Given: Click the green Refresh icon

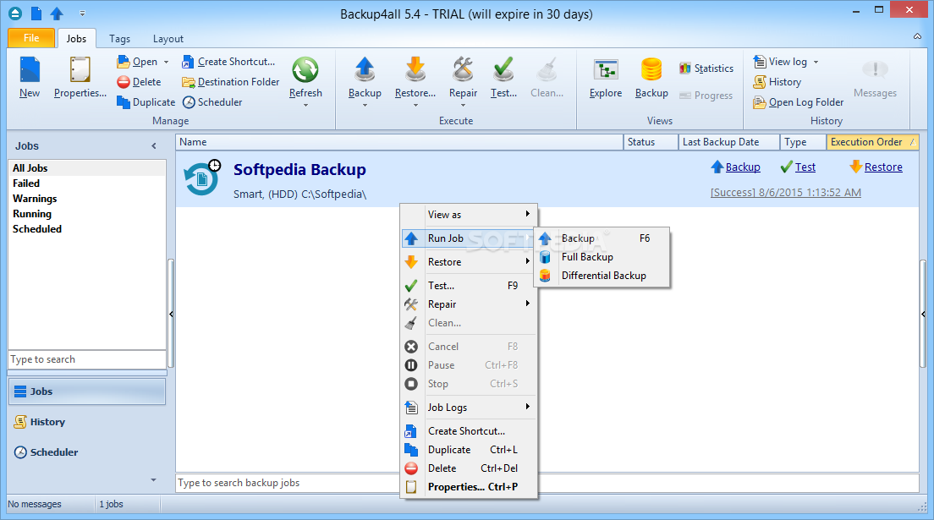Looking at the screenshot, I should tap(305, 70).
